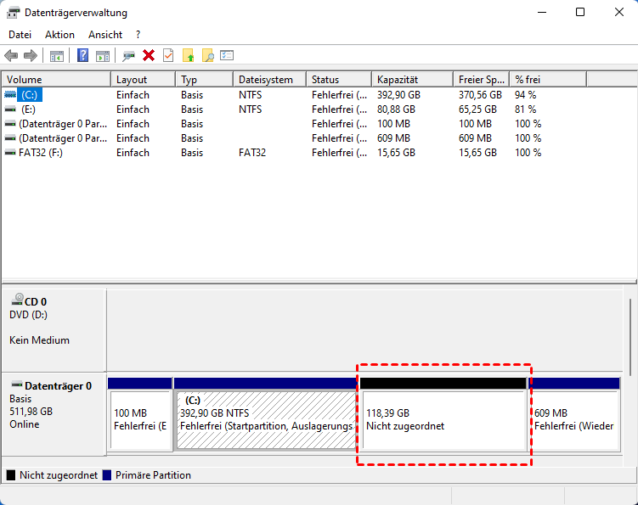The image size is (638, 505).
Task: Click the Back arrow toolbar icon
Action: click(x=11, y=55)
